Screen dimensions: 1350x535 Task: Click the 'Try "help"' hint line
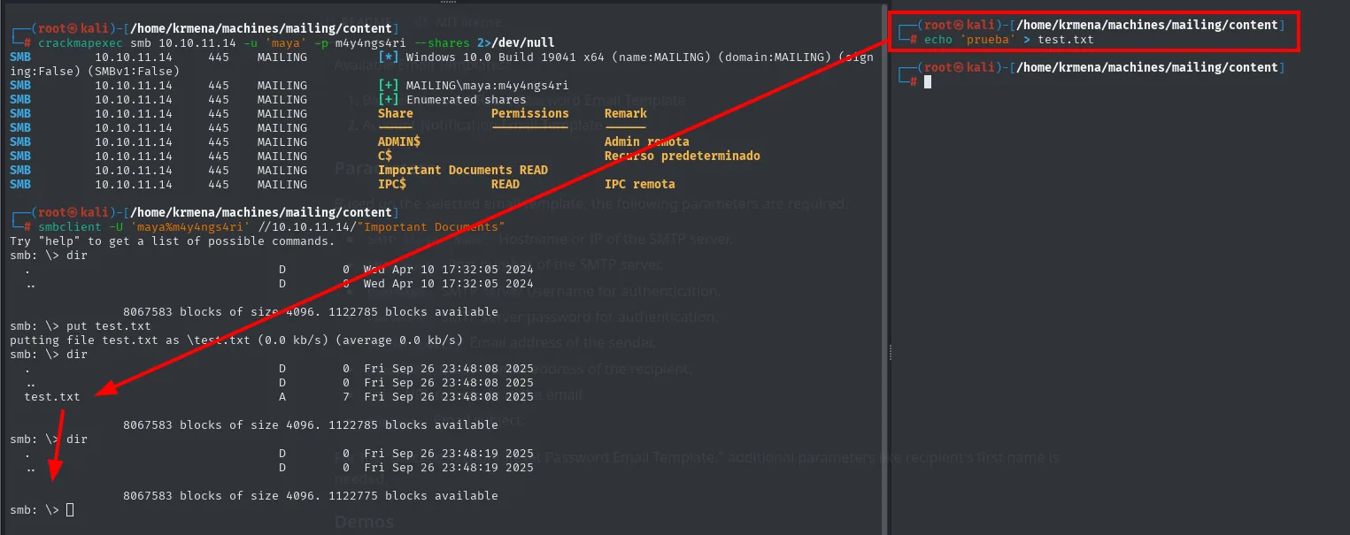[173, 241]
